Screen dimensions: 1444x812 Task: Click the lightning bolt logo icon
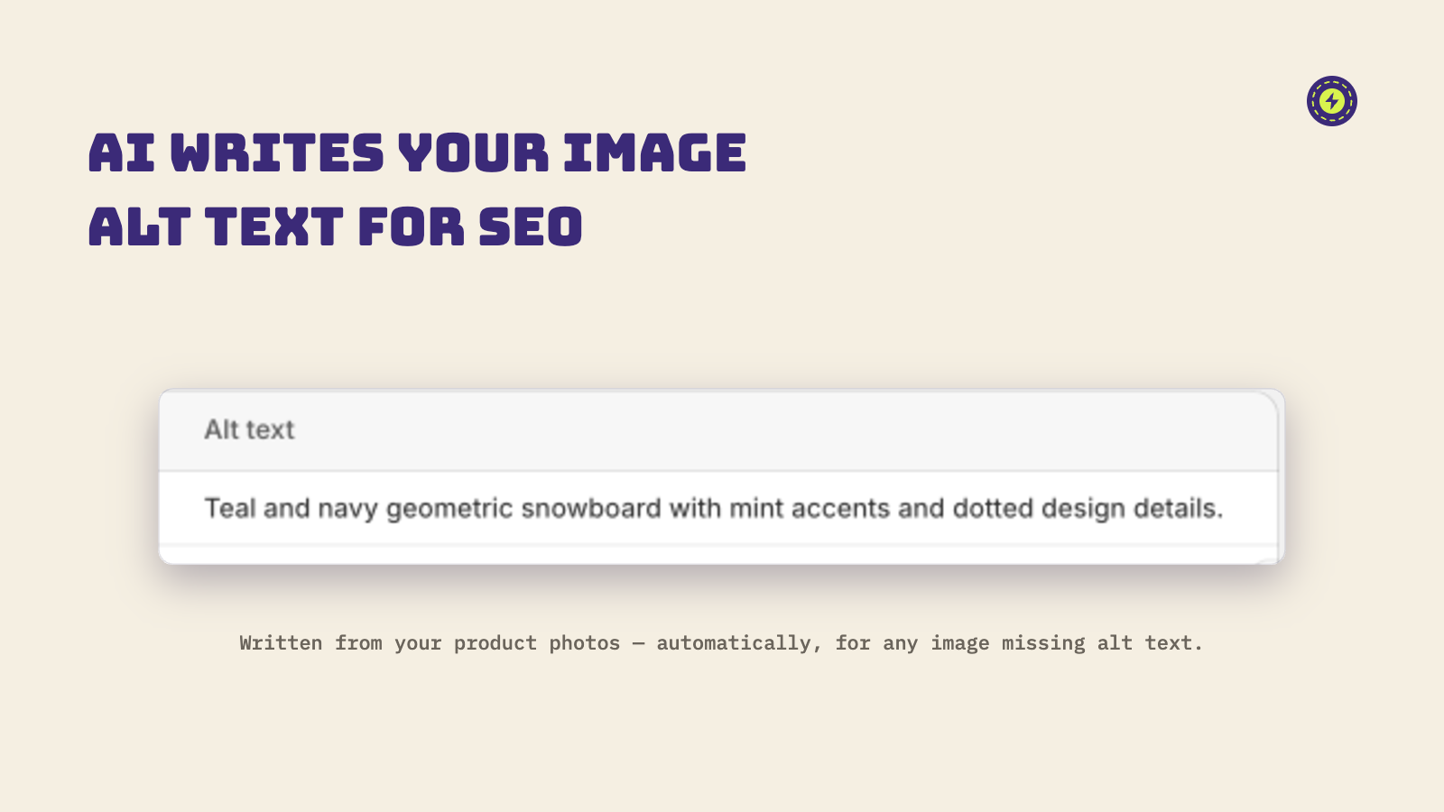coord(1332,101)
